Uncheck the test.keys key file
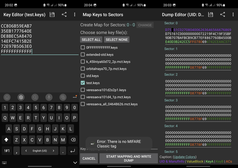The height and width of the screenshot is (168, 238). [83, 83]
